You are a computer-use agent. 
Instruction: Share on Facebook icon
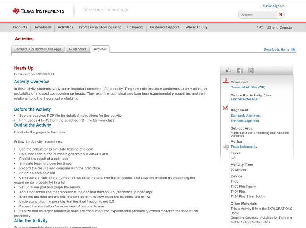click(240, 71)
